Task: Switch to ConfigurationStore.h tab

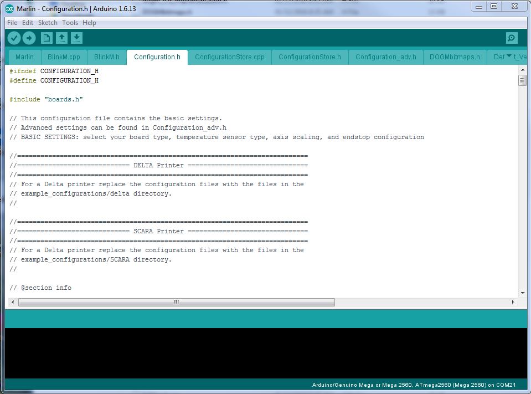Action: [310, 57]
